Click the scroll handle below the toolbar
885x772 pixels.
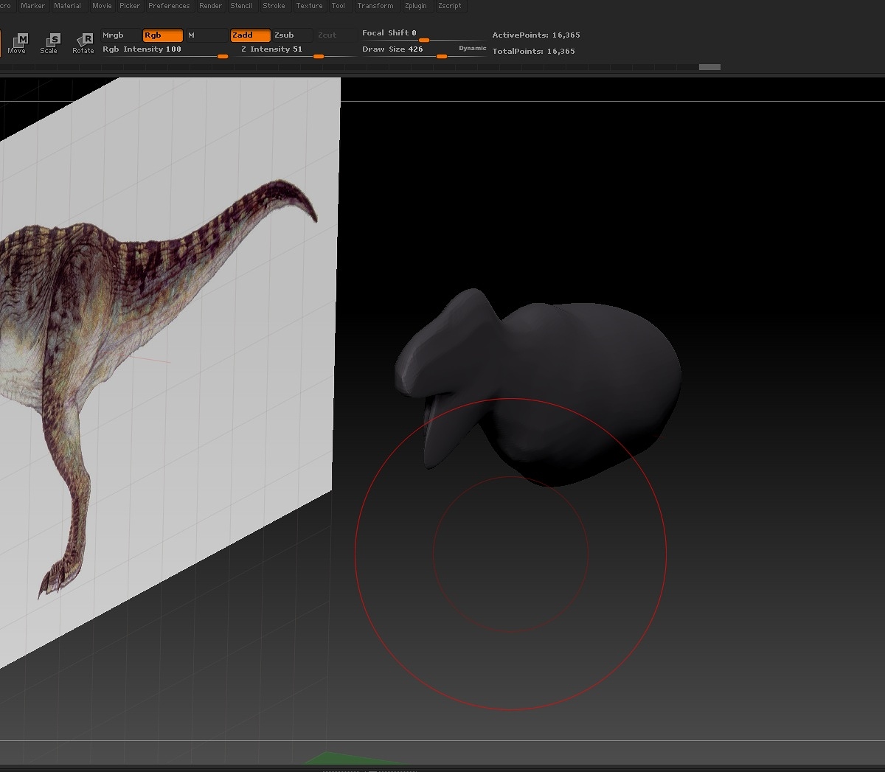(x=709, y=67)
